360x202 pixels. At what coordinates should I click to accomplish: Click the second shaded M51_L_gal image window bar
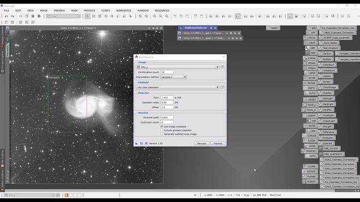[x=210, y=38]
